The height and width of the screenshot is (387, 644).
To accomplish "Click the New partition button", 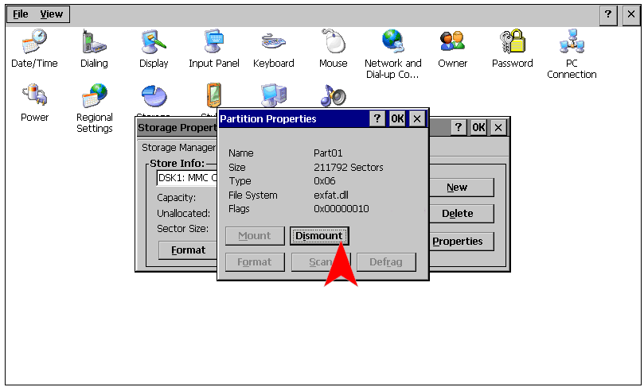I will (x=457, y=188).
